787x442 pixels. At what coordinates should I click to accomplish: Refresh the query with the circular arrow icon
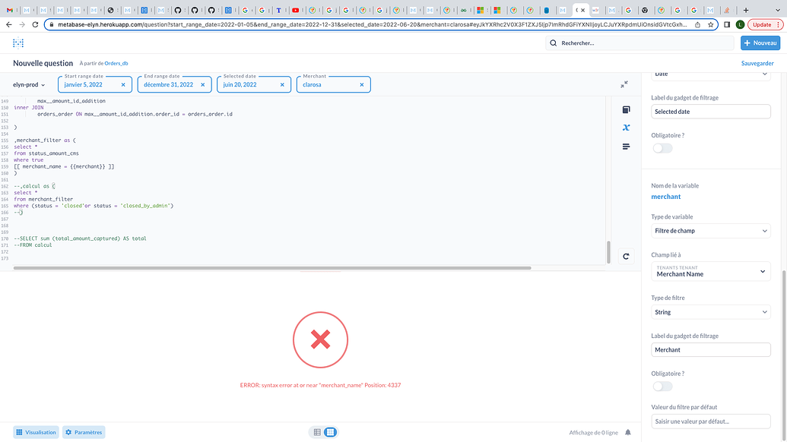[626, 256]
